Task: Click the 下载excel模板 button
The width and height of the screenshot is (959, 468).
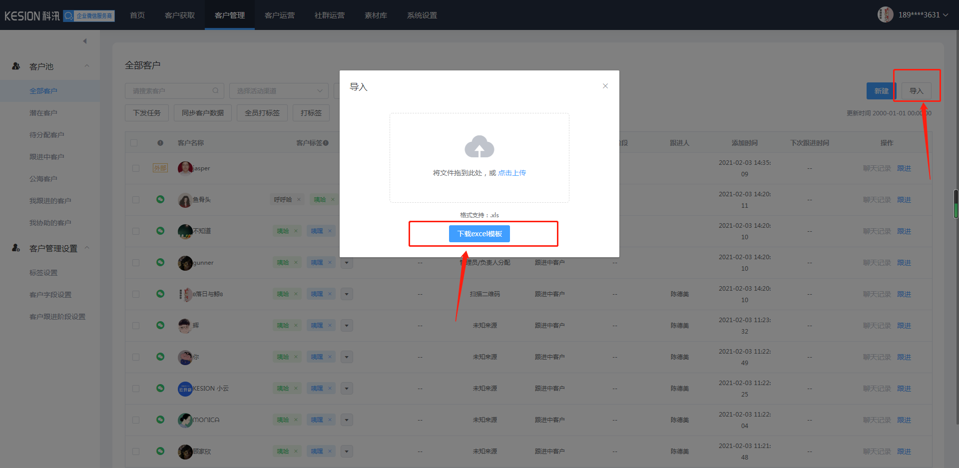Action: pos(479,234)
